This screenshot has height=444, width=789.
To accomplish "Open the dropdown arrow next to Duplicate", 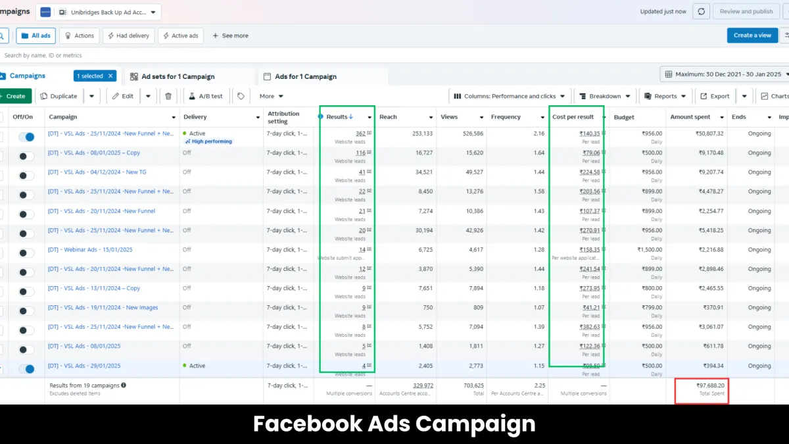I will [x=91, y=96].
